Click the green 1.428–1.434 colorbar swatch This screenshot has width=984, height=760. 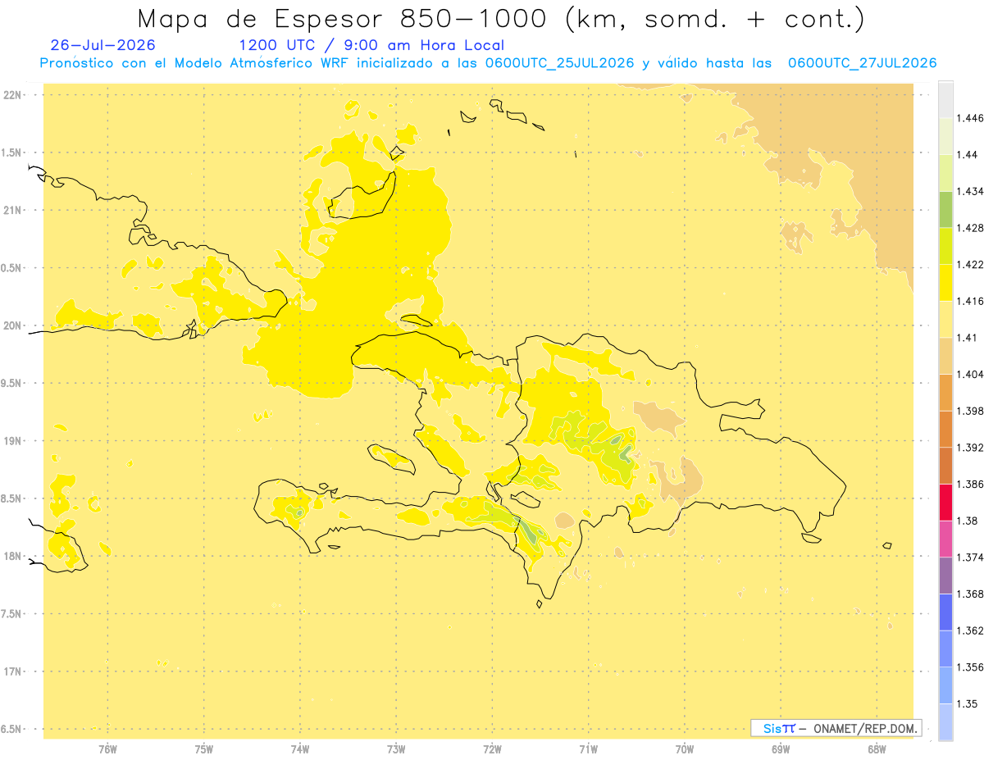pyautogui.click(x=945, y=209)
